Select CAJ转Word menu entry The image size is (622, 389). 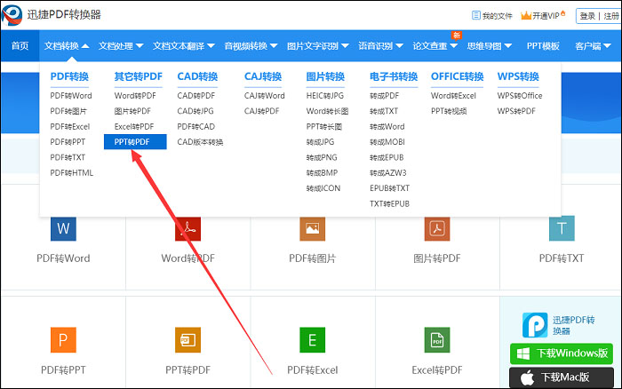coord(265,96)
